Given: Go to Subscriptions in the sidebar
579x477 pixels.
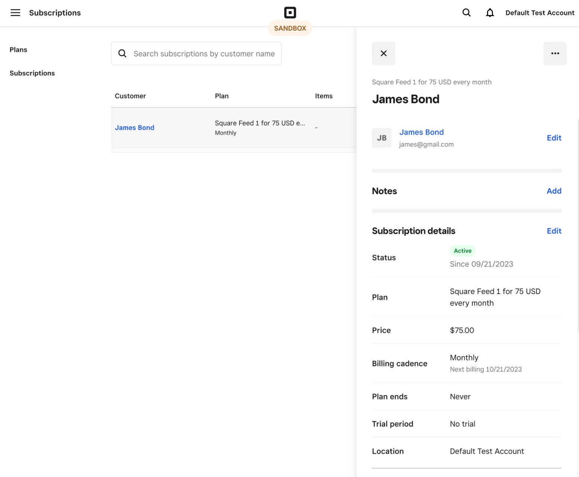Looking at the screenshot, I should (x=32, y=73).
